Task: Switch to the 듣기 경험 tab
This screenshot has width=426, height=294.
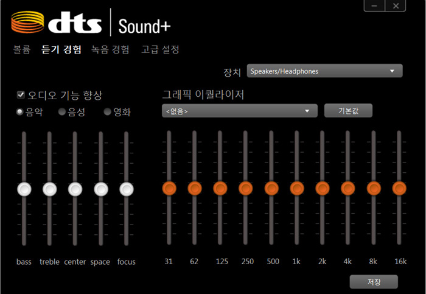Action: click(61, 49)
